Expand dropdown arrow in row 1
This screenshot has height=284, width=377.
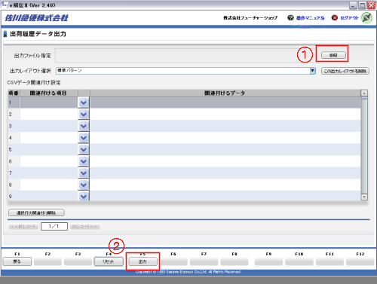(x=84, y=102)
